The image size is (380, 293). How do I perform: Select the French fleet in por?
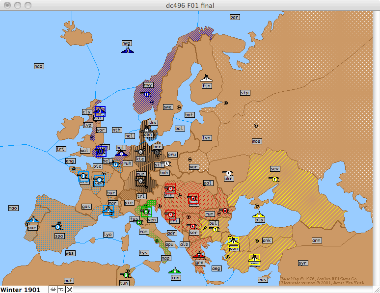[x=33, y=220]
